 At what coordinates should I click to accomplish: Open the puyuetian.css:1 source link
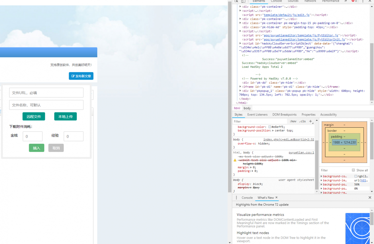301,153
